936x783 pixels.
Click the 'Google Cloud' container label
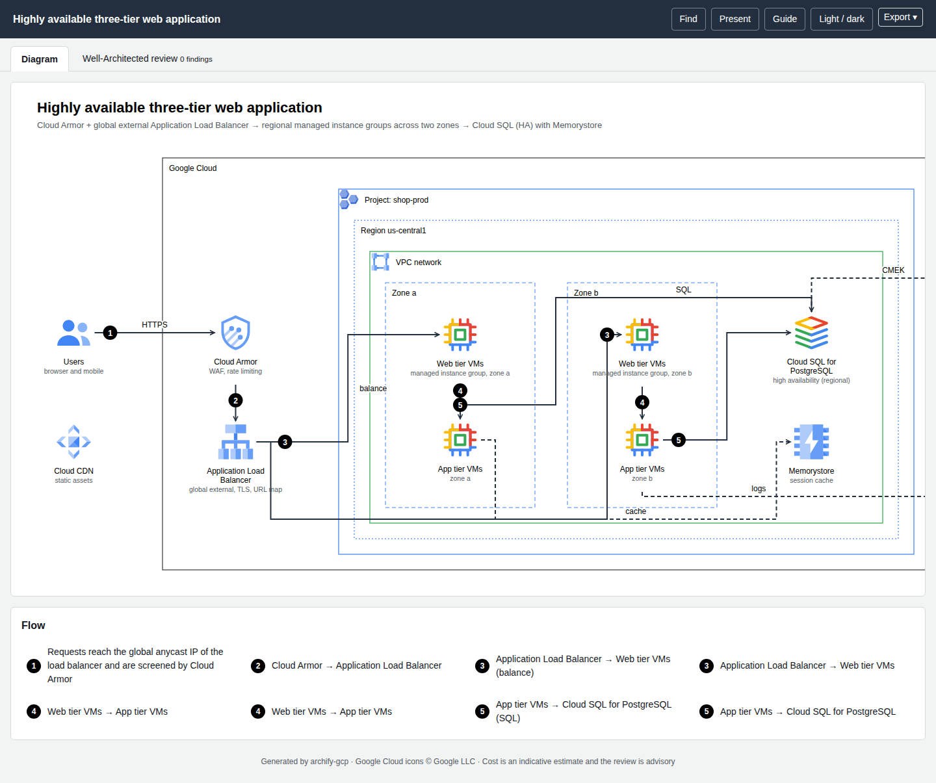pyautogui.click(x=193, y=168)
